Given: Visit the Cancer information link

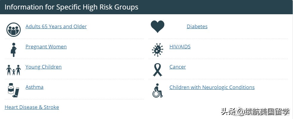Looking at the screenshot, I should tap(177, 67).
